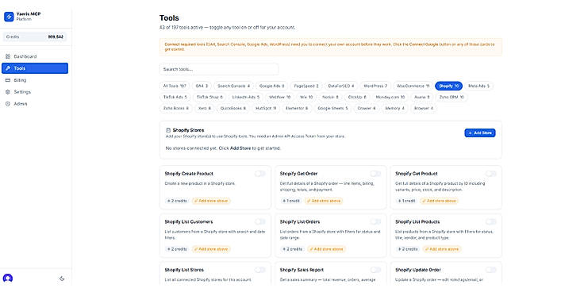The image size is (584, 292).
Task: Enable the Shopify Get Order toggle
Action: coord(375,174)
